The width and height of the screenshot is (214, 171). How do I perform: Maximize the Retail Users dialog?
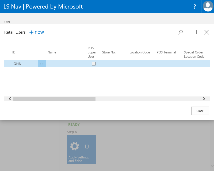pos(194,32)
